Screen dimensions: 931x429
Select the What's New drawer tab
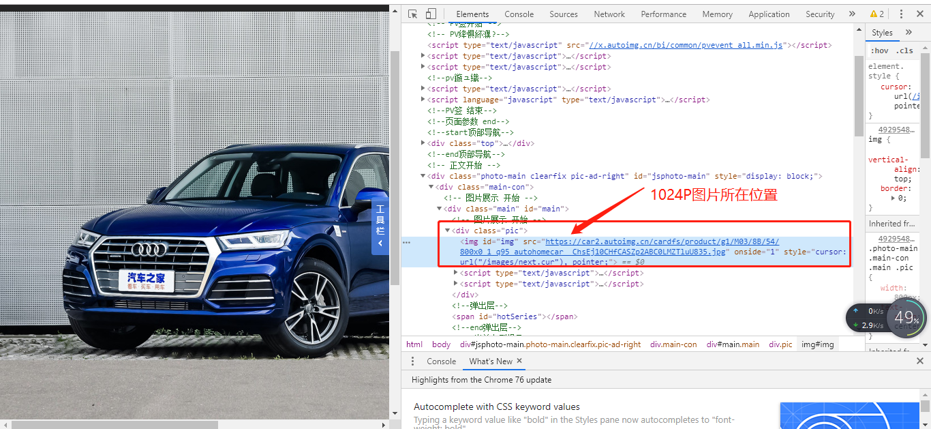tap(491, 361)
